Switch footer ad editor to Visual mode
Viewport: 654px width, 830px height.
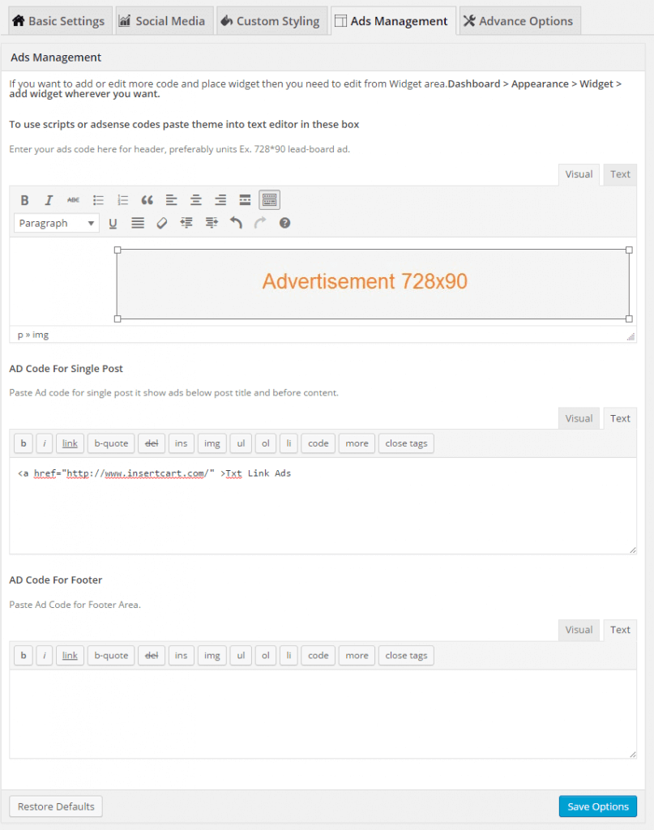point(579,630)
